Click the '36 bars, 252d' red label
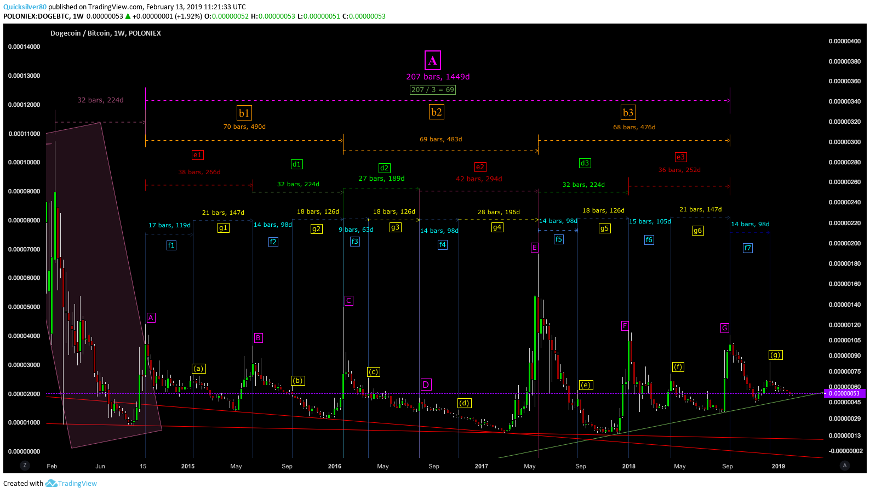Viewport: 870px width, 493px height. 679,170
